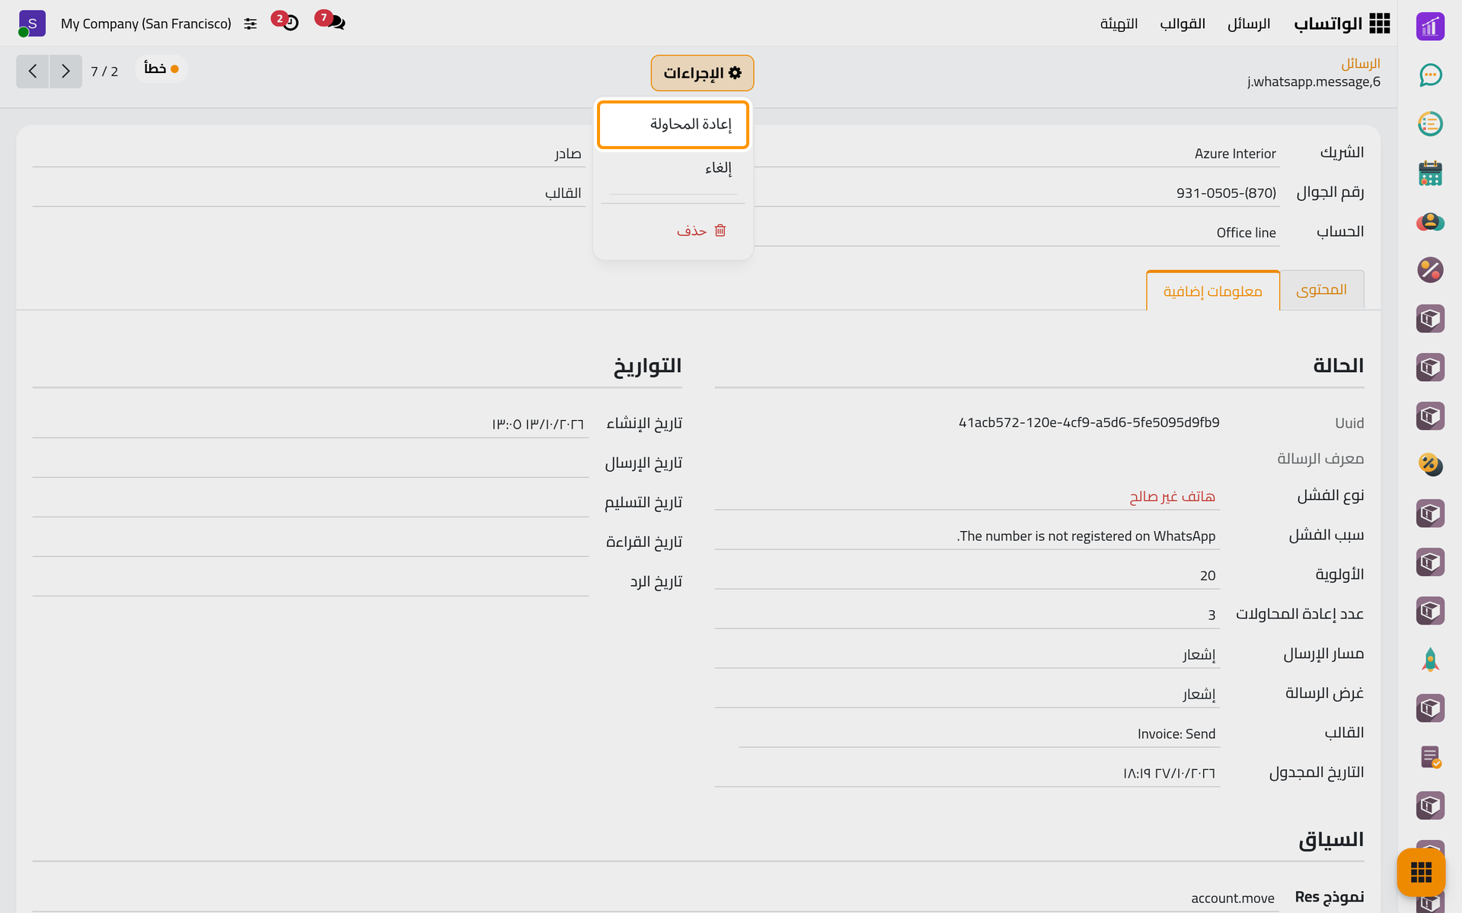Click the 7 / 2 pager counter
The image size is (1462, 913).
(104, 72)
